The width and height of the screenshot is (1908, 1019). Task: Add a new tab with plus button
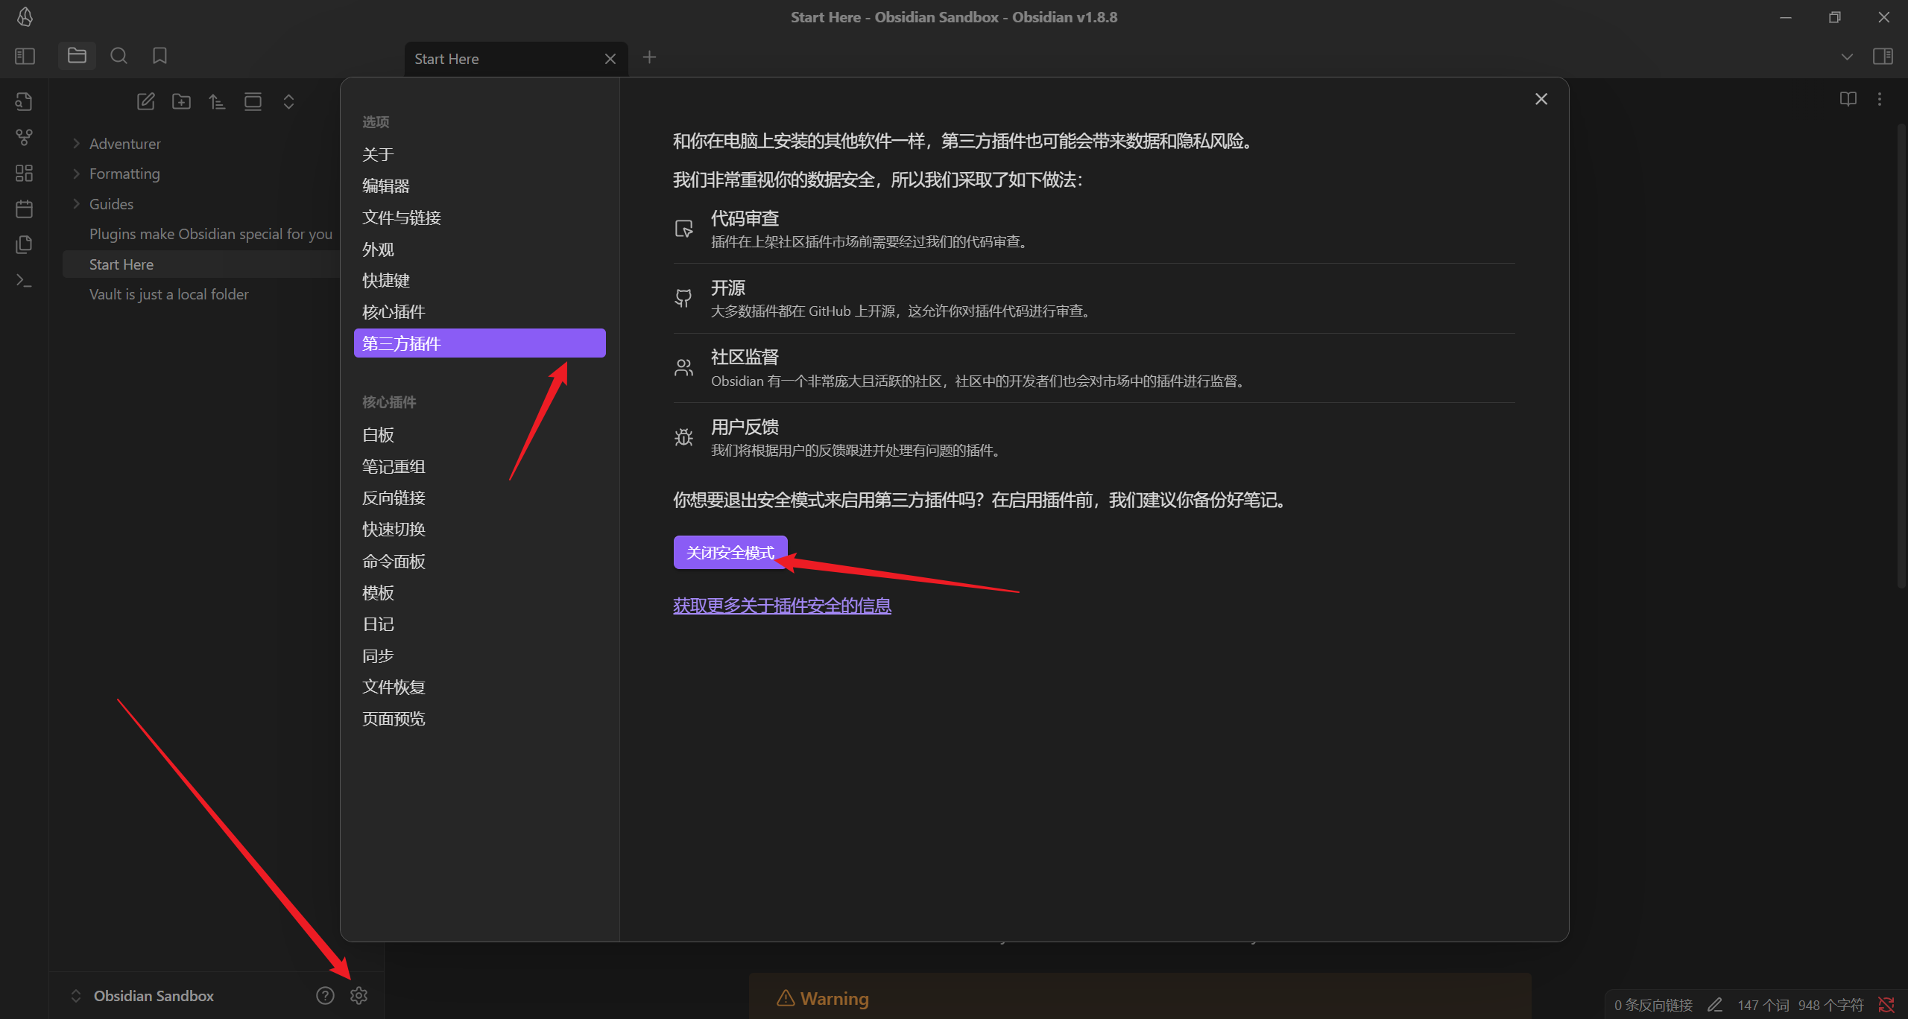click(649, 57)
